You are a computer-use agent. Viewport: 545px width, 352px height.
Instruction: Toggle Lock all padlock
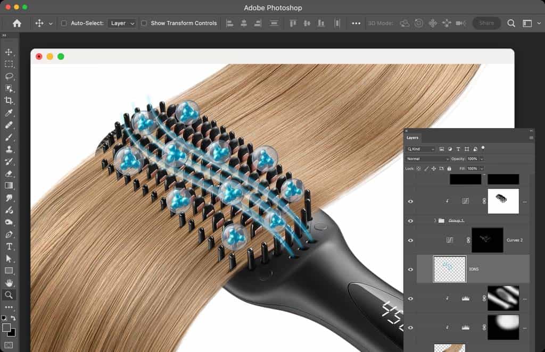[449, 169]
